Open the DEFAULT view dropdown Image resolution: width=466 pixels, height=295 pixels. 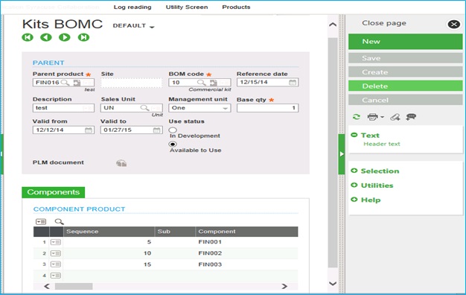pos(134,26)
